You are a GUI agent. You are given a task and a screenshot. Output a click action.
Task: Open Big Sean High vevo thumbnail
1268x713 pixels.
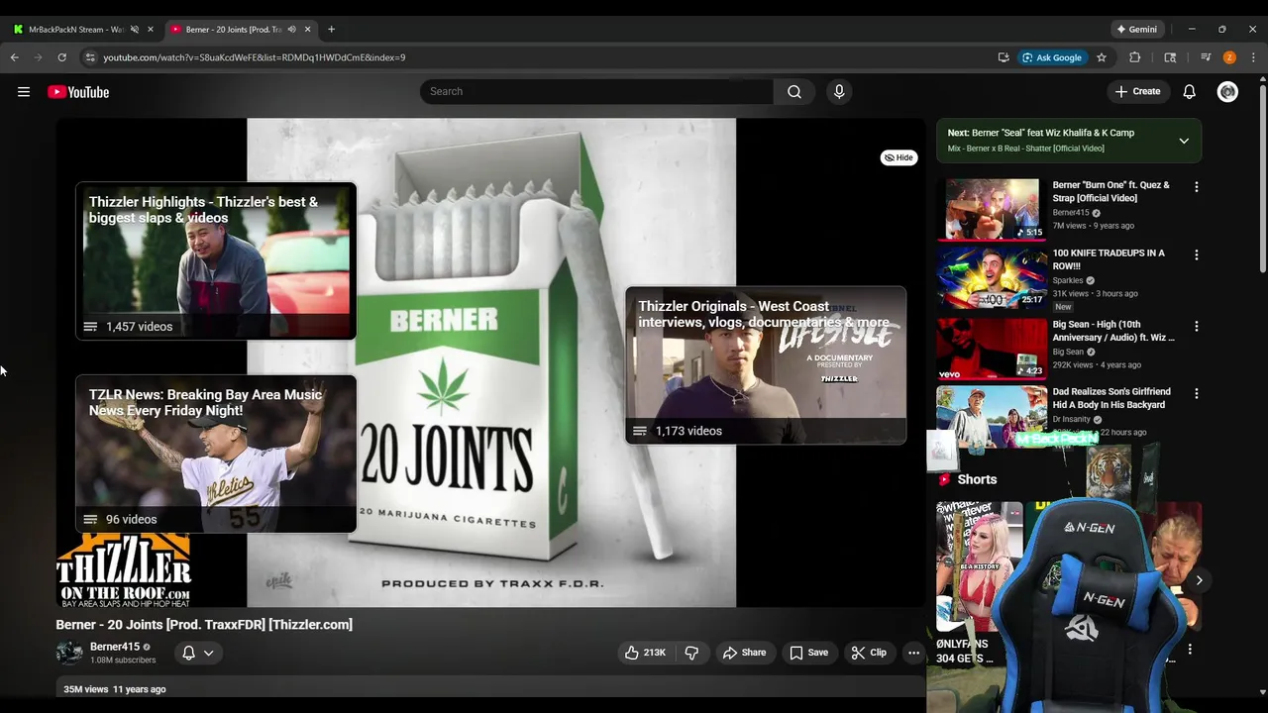pyautogui.click(x=992, y=349)
